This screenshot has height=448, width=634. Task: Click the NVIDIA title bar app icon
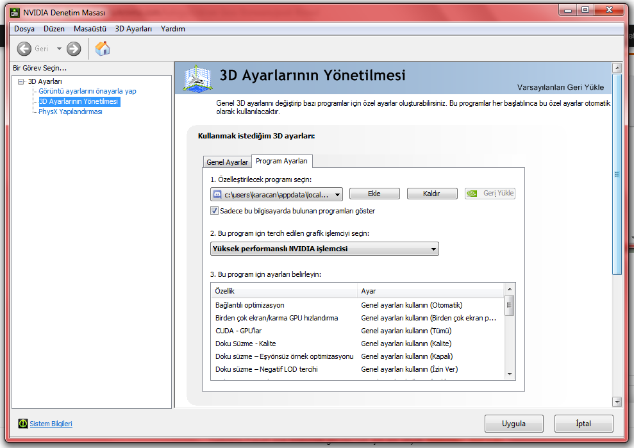click(x=15, y=13)
